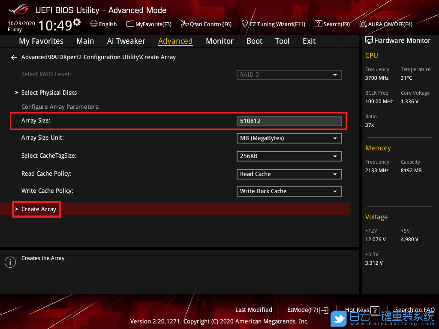Toggle AURA ON/OFF(F4) lighting
Viewport: 439px width, 329px height.
(386, 24)
